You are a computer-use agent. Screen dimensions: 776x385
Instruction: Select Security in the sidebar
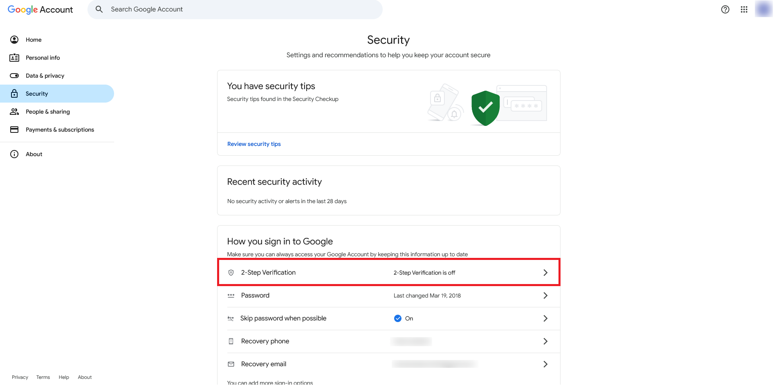[x=37, y=94]
